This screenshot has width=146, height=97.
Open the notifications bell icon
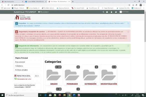pyautogui.click(x=112, y=12)
